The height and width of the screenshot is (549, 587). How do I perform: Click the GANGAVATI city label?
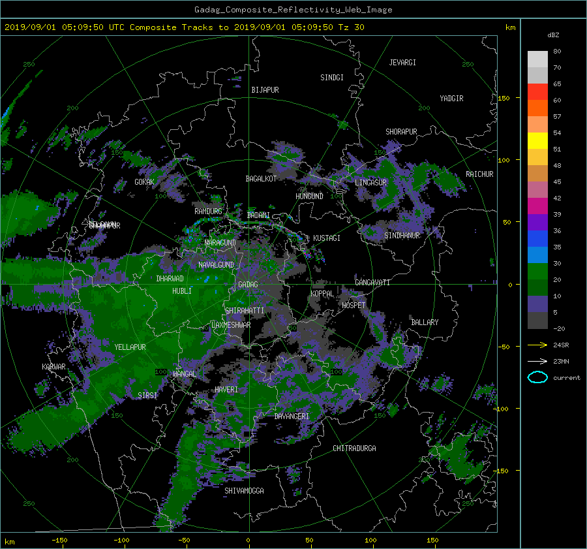(372, 283)
